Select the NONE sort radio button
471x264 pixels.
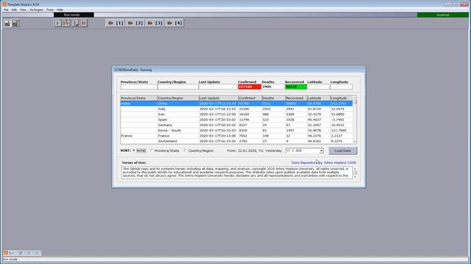(x=134, y=150)
